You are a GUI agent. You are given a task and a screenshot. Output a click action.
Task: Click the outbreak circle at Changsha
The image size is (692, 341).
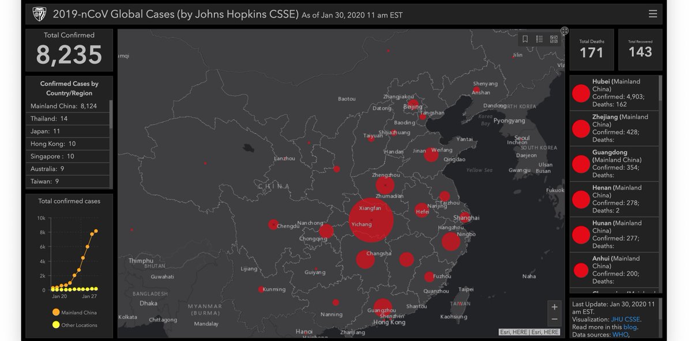(365, 260)
